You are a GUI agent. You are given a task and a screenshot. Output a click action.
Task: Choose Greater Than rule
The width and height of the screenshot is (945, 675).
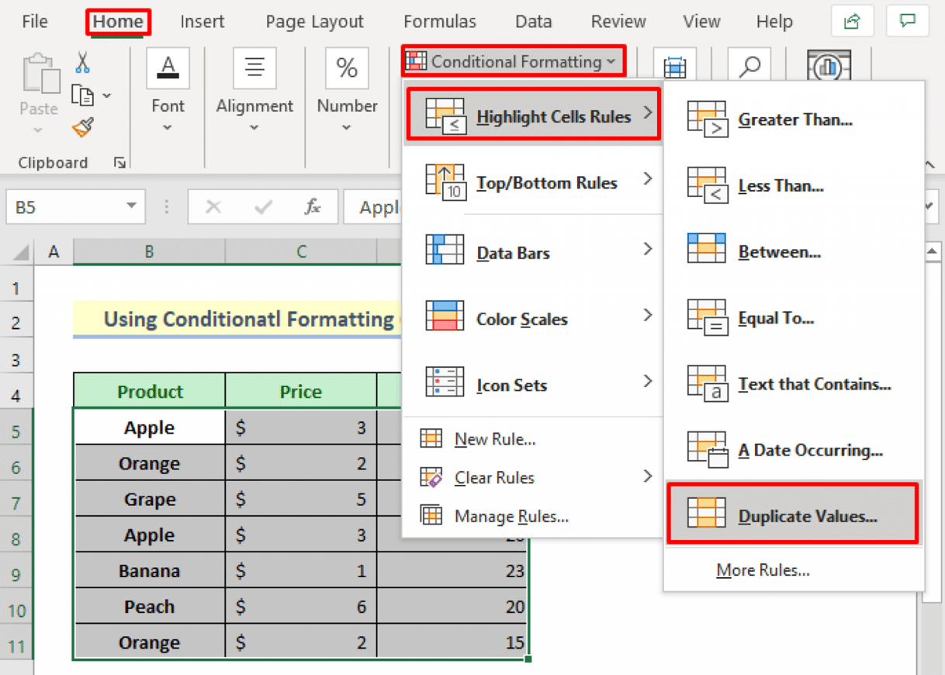(794, 119)
